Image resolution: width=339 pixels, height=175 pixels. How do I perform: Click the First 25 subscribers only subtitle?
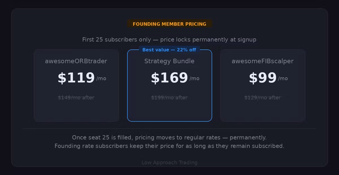pos(169,40)
